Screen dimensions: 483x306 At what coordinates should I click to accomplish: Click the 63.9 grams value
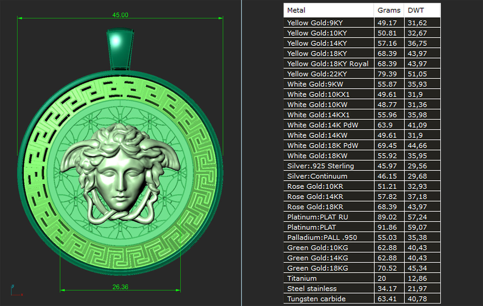tap(385, 125)
